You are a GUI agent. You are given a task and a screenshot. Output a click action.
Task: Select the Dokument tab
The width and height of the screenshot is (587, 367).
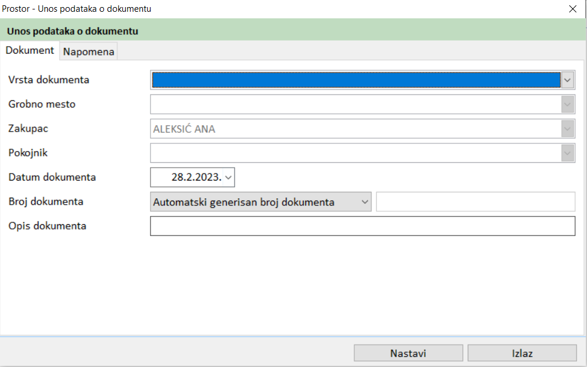point(30,51)
